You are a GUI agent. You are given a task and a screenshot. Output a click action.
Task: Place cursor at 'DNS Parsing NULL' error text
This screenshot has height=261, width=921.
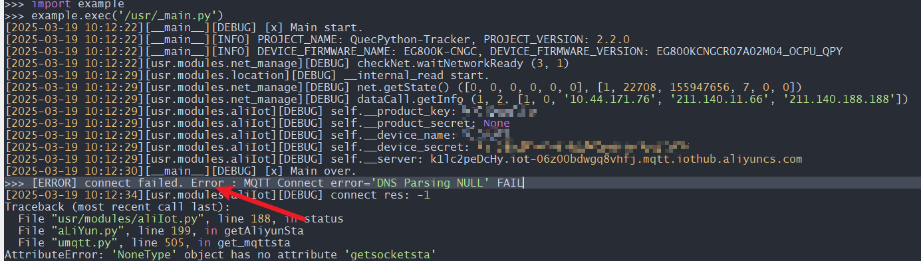coord(430,183)
